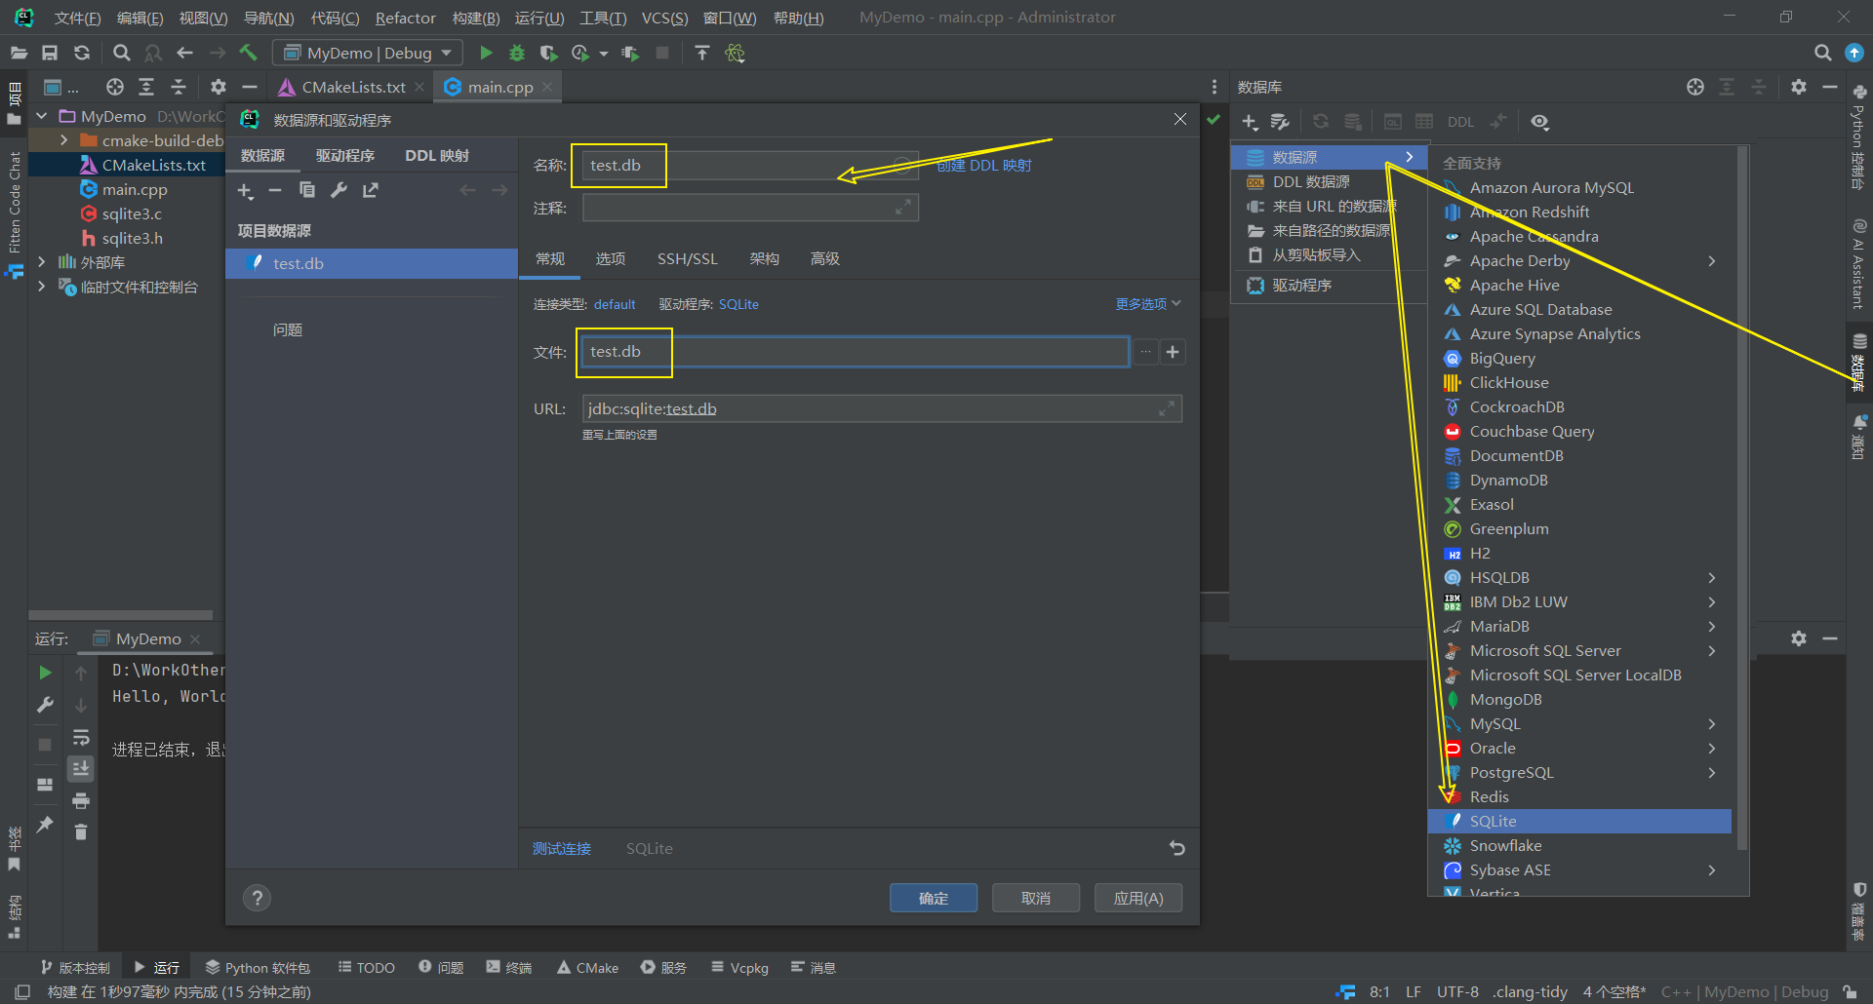Switch to the 驱动程序 tab in dialog

point(345,156)
